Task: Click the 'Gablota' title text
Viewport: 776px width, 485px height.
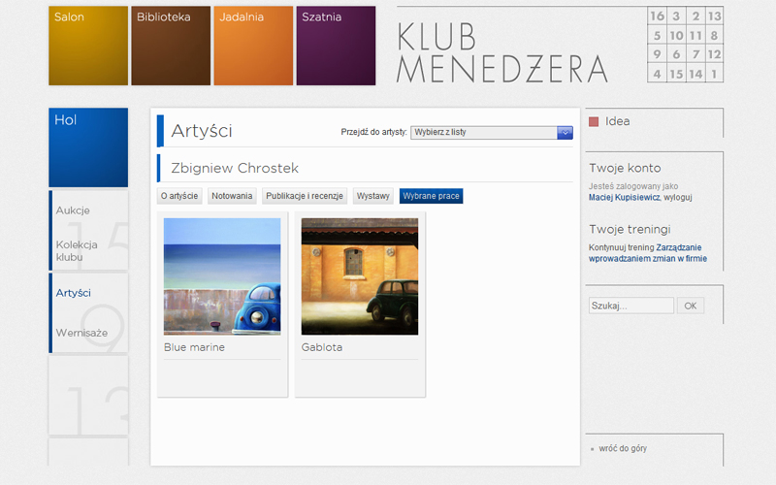Action: 322,347
